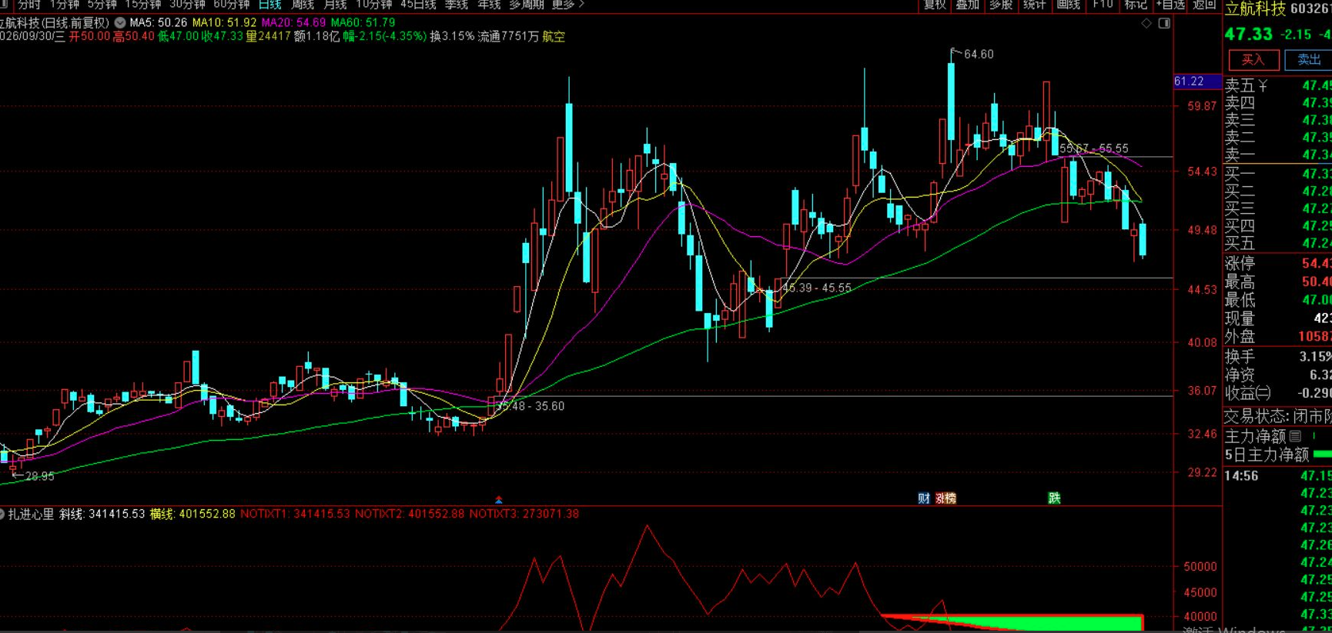This screenshot has width=1332, height=633.
Task: Click the 返回 back button
Action: tap(1204, 5)
